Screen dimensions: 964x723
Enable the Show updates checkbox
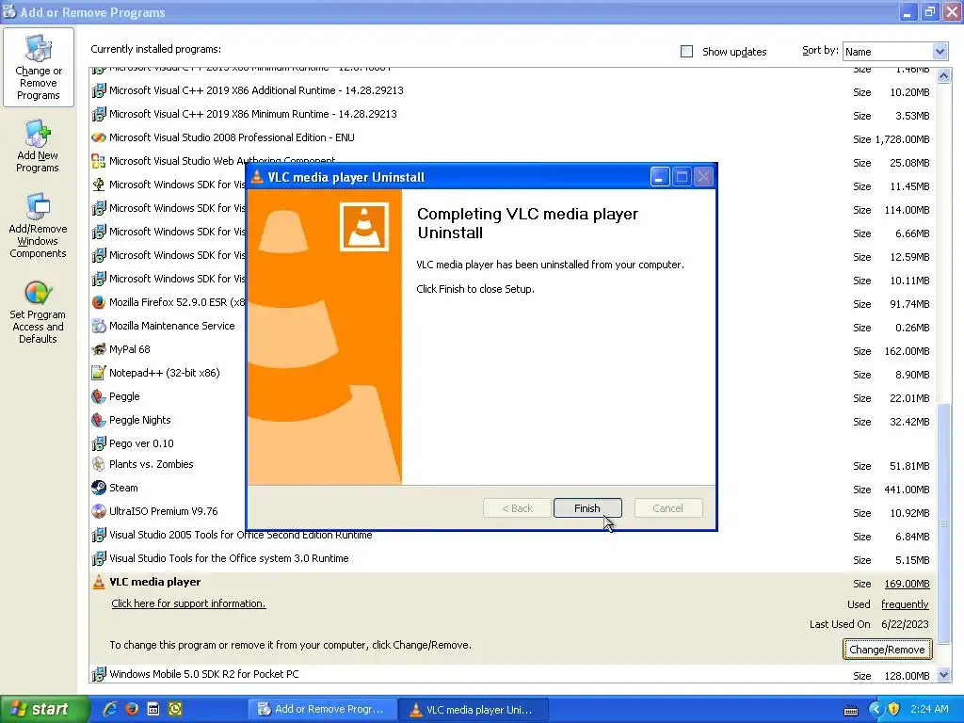[x=686, y=52]
